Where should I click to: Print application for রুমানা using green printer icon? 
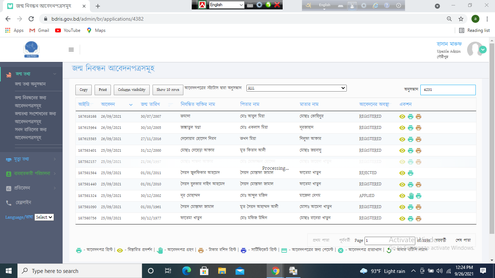tap(411, 117)
